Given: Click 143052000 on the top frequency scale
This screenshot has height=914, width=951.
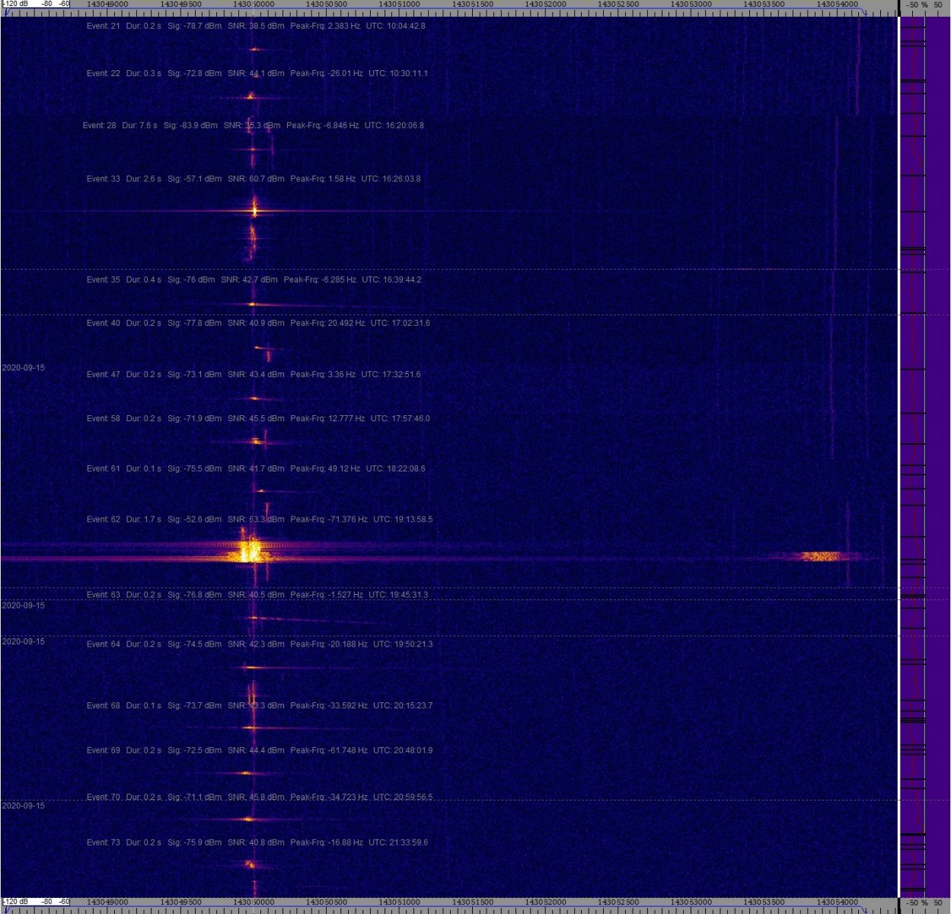Looking at the screenshot, I should [x=545, y=5].
